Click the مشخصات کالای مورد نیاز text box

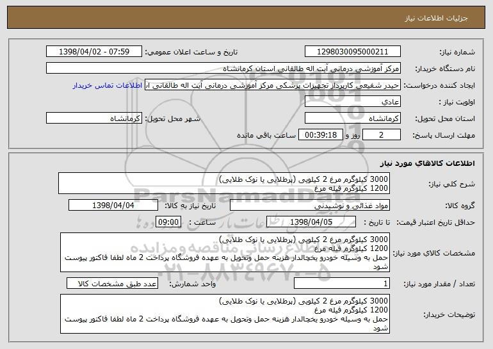pos(225,252)
